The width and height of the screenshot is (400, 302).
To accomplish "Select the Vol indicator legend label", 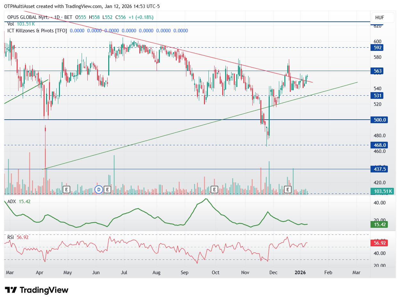I will 11,24.
